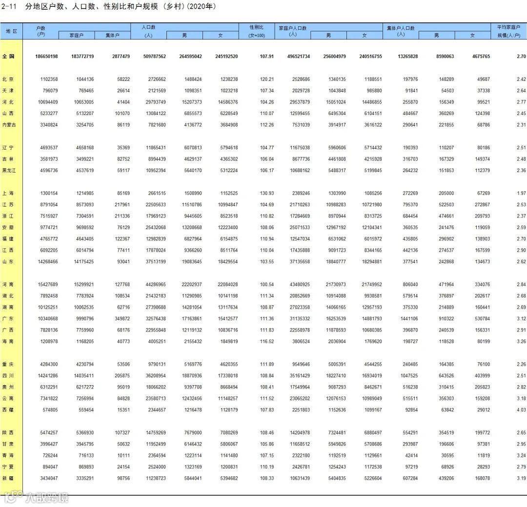
Task: Select Inner Mongolia's sex ratio '112.26'
Action: point(267,125)
